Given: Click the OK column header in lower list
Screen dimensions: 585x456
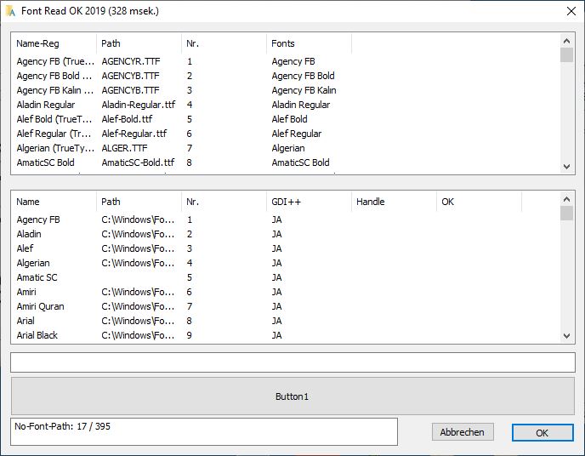Looking at the screenshot, I should pos(479,202).
